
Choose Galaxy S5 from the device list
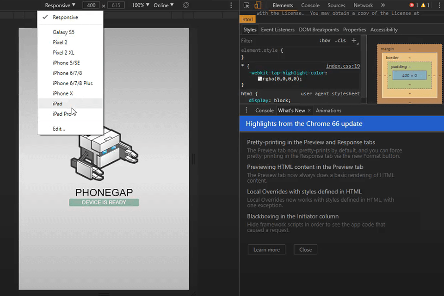click(70, 32)
